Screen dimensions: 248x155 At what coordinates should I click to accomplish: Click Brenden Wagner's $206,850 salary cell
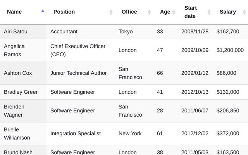(228, 110)
